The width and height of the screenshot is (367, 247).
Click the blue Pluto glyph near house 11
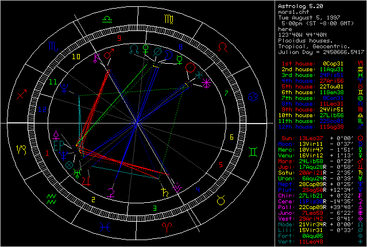(x=64, y=88)
